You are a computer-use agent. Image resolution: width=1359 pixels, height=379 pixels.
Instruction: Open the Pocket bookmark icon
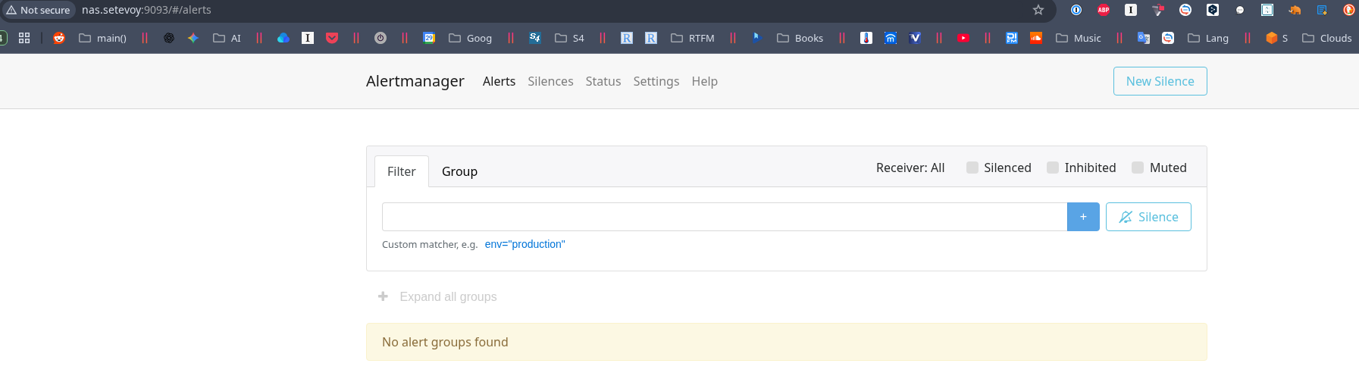click(332, 38)
